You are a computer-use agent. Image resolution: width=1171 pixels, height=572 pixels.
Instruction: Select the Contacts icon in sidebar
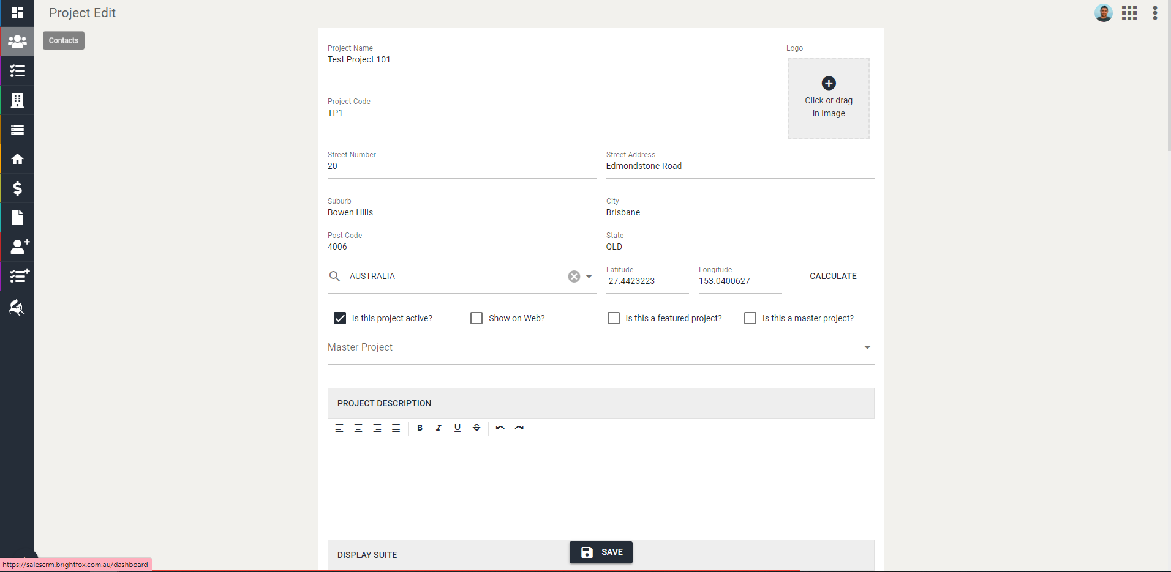point(17,41)
